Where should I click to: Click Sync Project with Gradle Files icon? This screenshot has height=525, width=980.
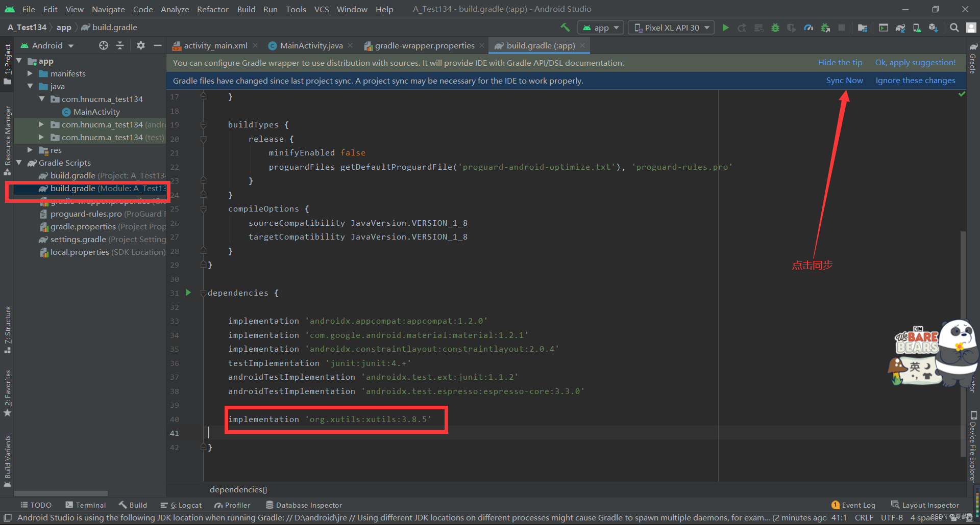tap(900, 28)
